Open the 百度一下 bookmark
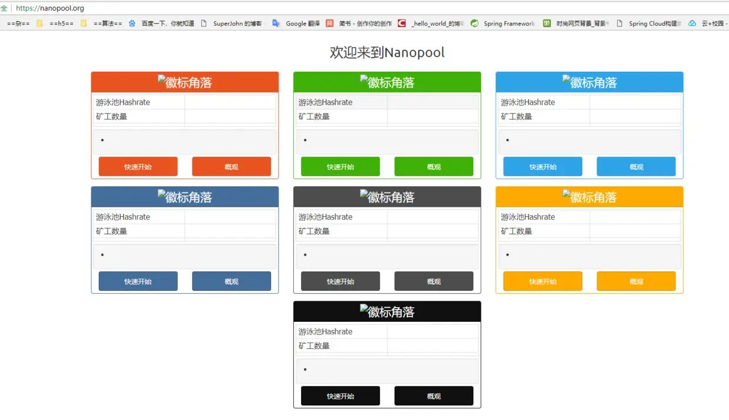The height and width of the screenshot is (420, 729). [x=162, y=23]
